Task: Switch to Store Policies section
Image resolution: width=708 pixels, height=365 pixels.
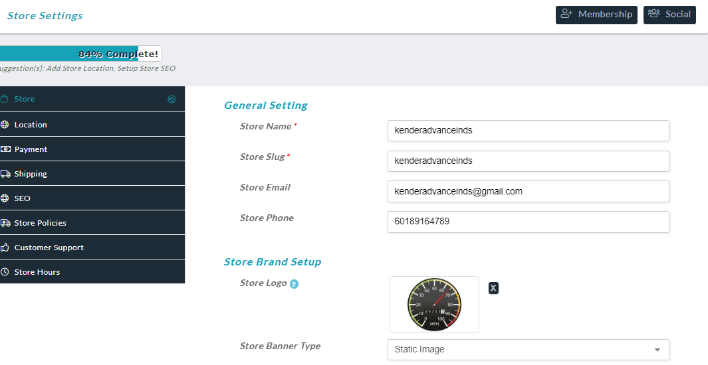Action: pyautogui.click(x=40, y=223)
